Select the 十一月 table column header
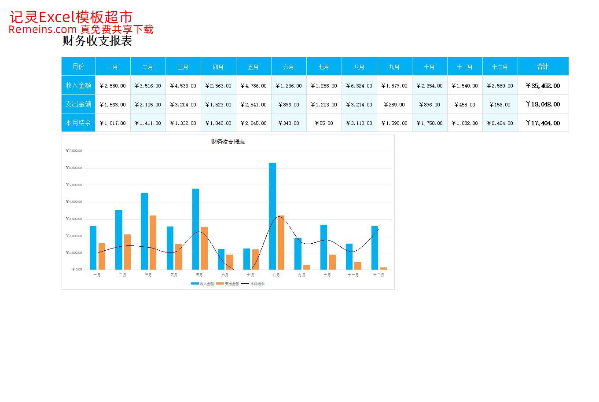Screen dimensions: 599x402 (465, 66)
